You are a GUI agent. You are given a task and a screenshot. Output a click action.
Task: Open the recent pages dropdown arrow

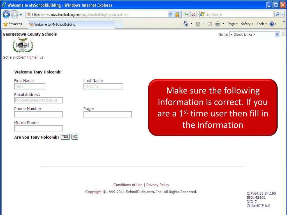point(21,15)
